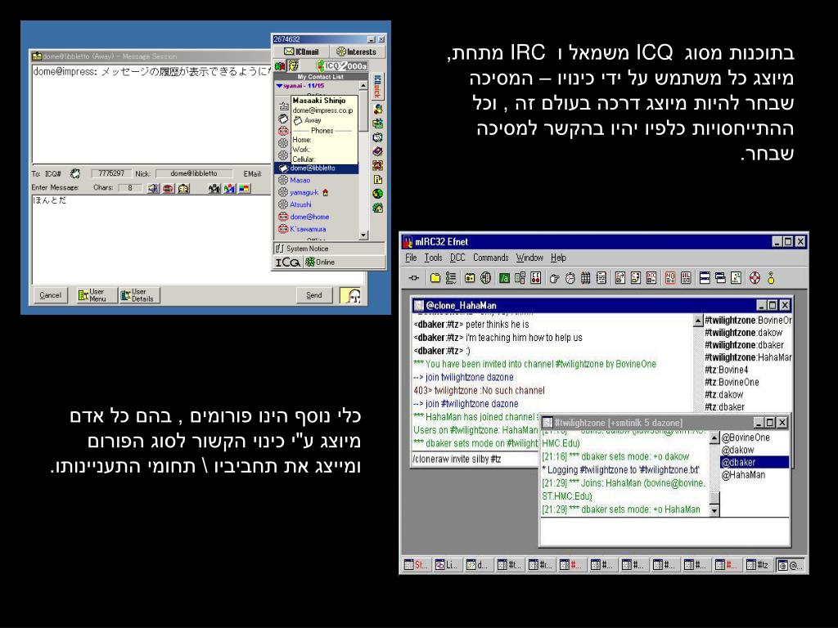
Task: Open the vertical ICQuick tab
Action: click(377, 86)
